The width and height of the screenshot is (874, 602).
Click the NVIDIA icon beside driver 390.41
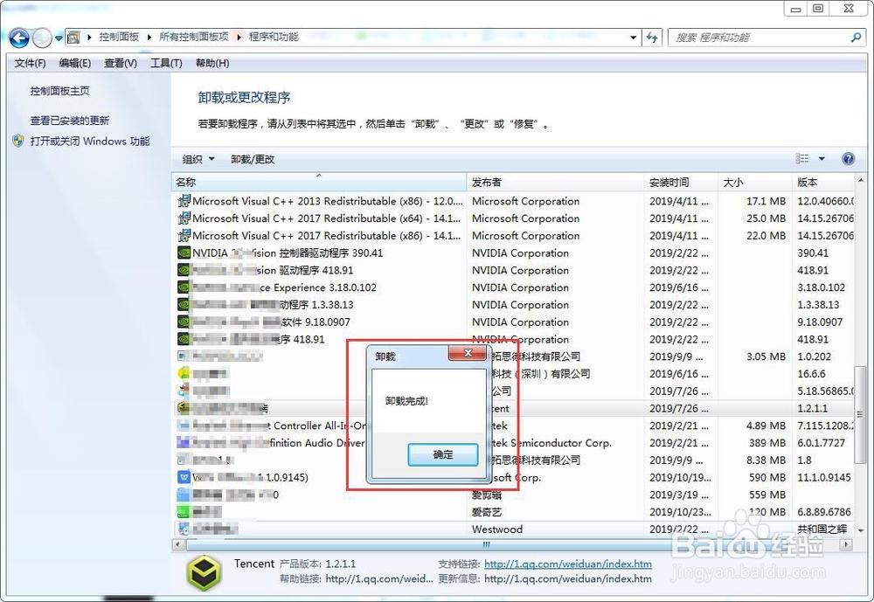pyautogui.click(x=183, y=253)
